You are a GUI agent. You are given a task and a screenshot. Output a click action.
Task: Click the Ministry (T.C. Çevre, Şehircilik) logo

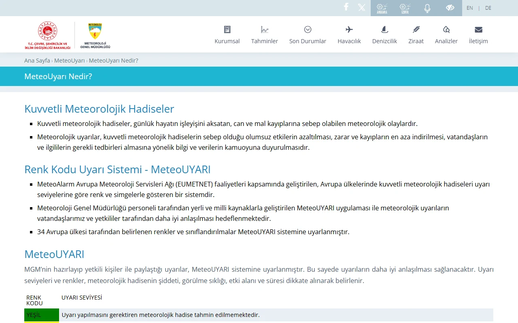coord(48,35)
